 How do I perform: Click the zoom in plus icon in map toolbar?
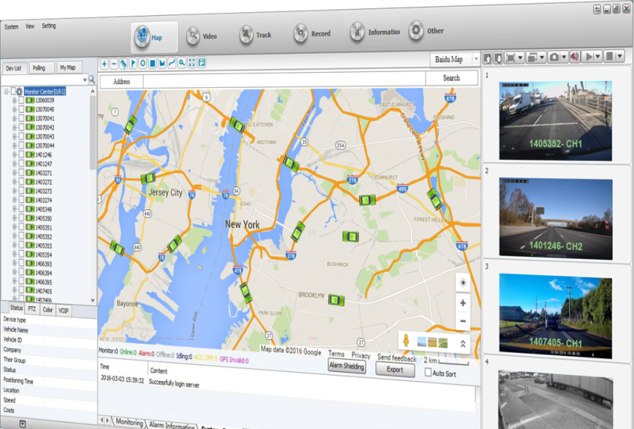(x=105, y=64)
